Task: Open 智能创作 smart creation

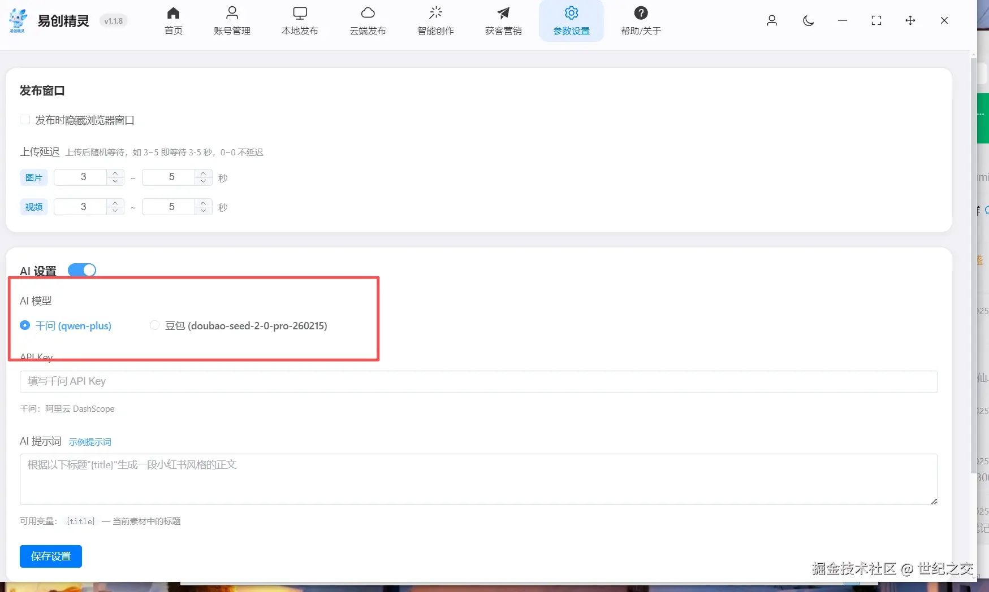Action: click(x=435, y=21)
